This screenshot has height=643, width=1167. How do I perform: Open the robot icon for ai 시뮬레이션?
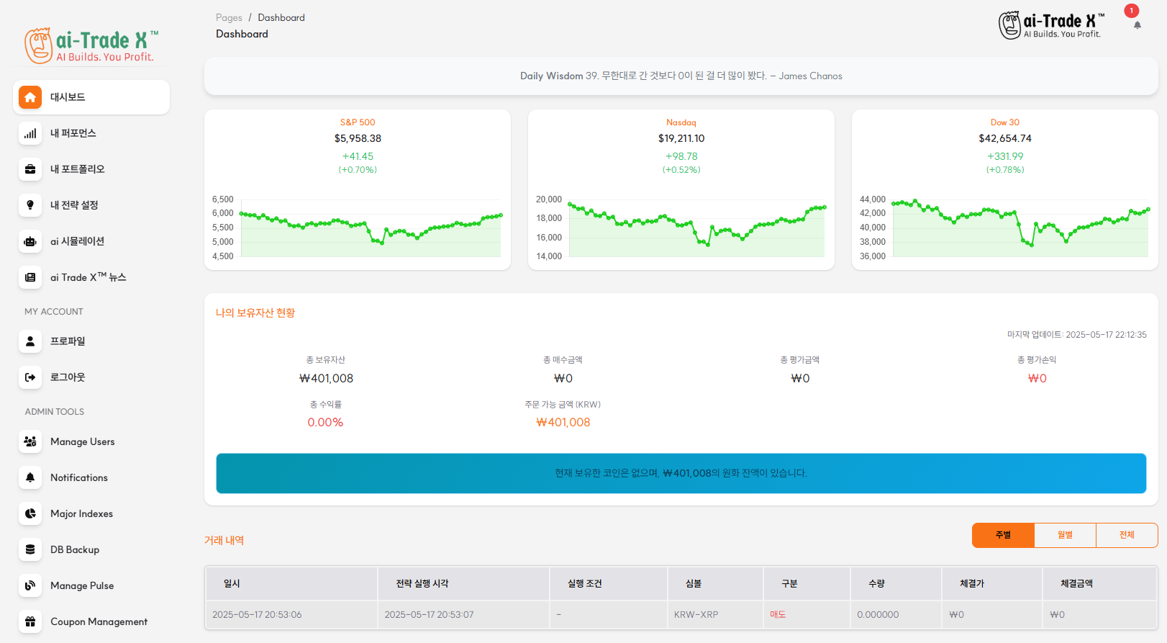[x=30, y=241]
